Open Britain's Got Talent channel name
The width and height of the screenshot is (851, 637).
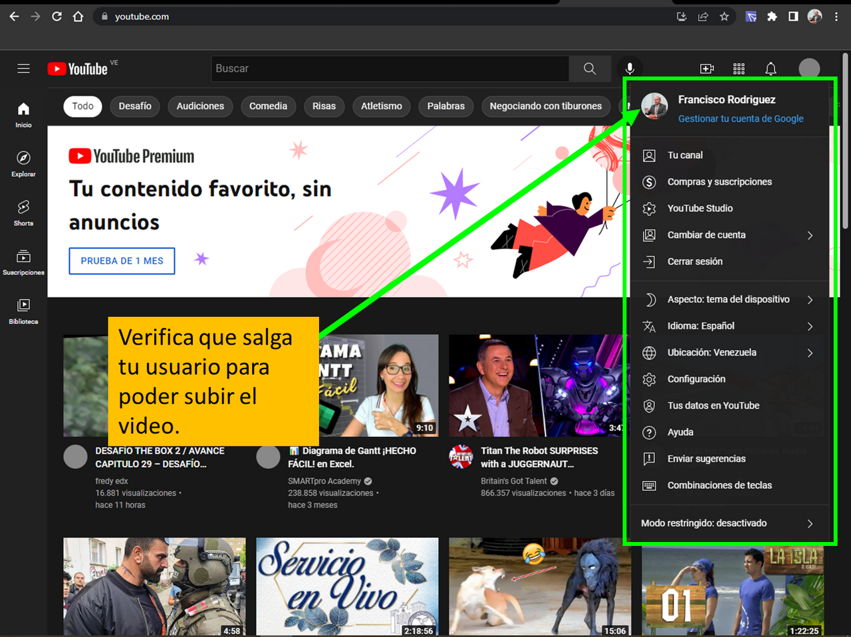(x=514, y=481)
